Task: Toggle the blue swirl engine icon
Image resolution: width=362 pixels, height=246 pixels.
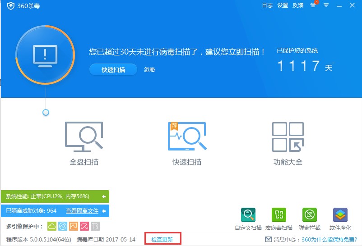Action: click(x=63, y=227)
